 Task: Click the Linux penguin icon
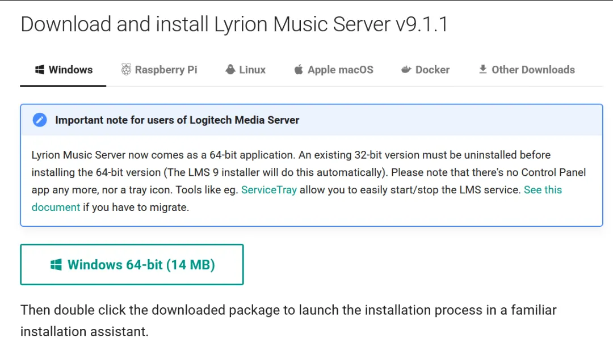point(230,70)
